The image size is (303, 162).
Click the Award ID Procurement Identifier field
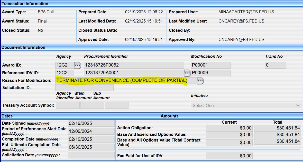click(x=134, y=65)
